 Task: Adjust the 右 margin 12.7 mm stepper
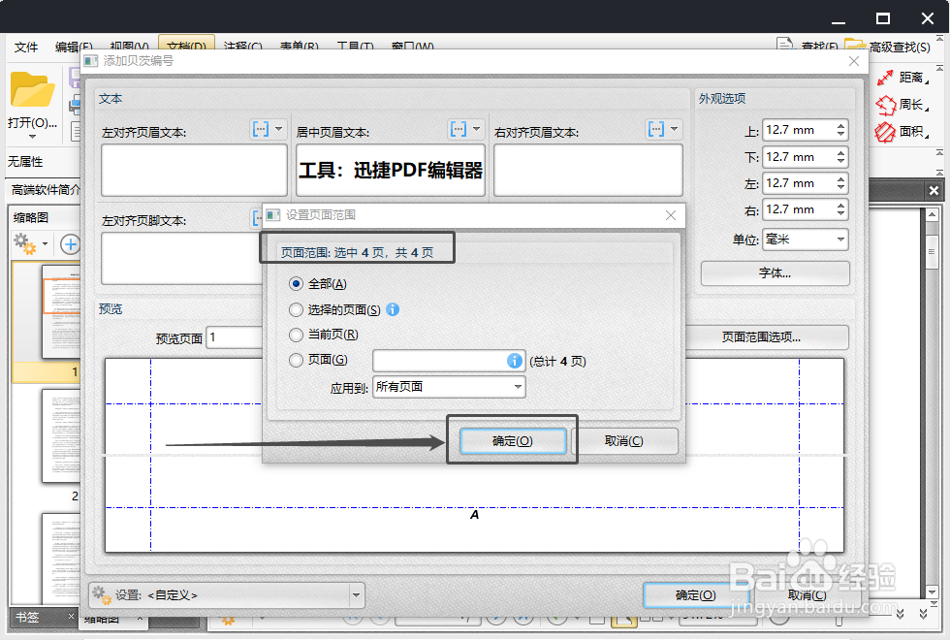coord(841,209)
